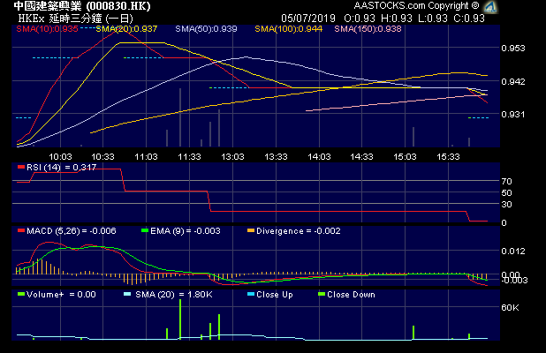The height and width of the screenshot is (353, 546).
Task: Click the Close Up cyan swatch
Action: tap(251, 294)
